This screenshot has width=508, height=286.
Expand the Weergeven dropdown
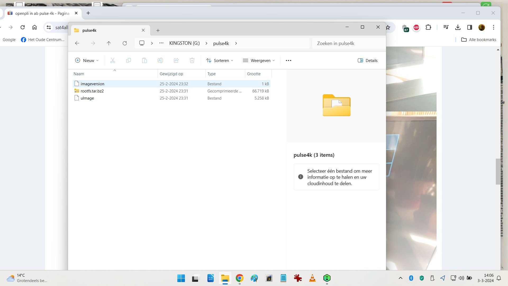(x=259, y=60)
